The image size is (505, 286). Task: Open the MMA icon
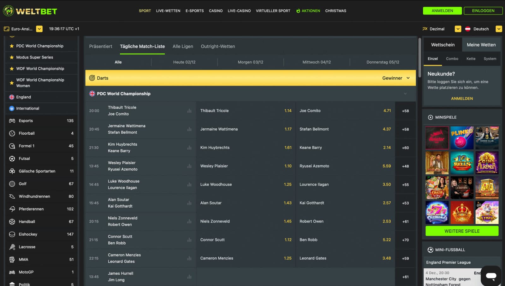coord(12,260)
